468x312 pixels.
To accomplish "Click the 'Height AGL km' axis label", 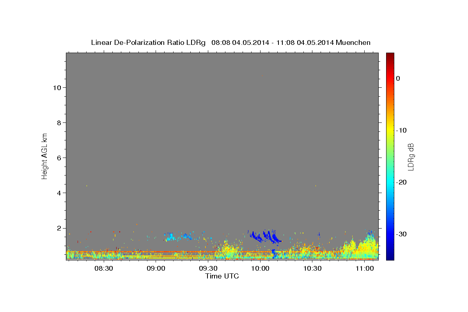I will (x=45, y=156).
